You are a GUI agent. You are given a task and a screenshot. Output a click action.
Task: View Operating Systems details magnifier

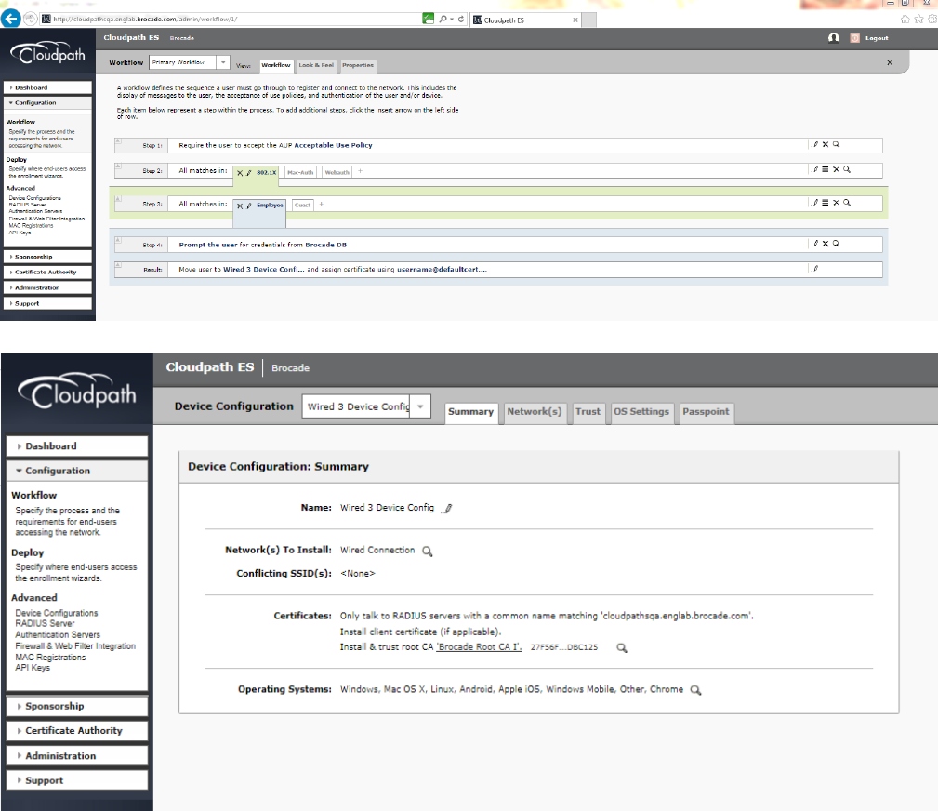click(x=695, y=690)
